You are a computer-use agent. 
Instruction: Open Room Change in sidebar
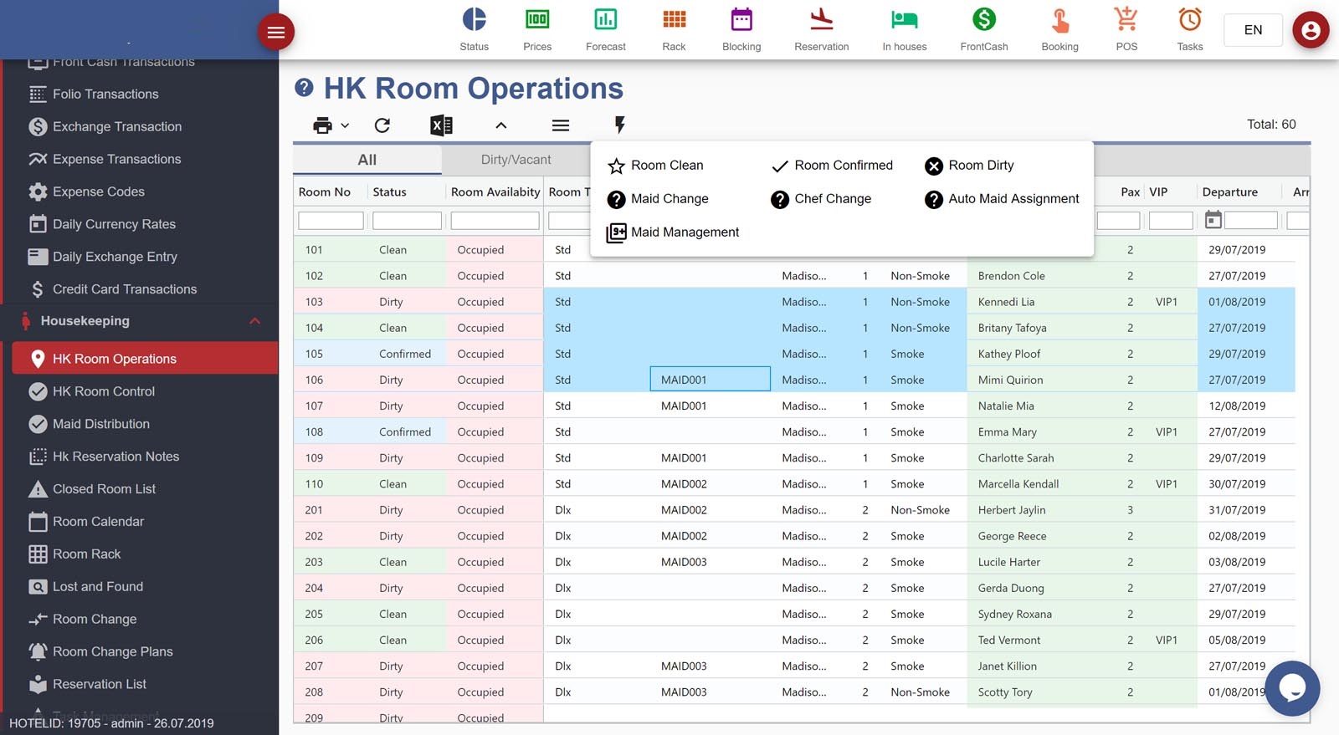coord(94,620)
